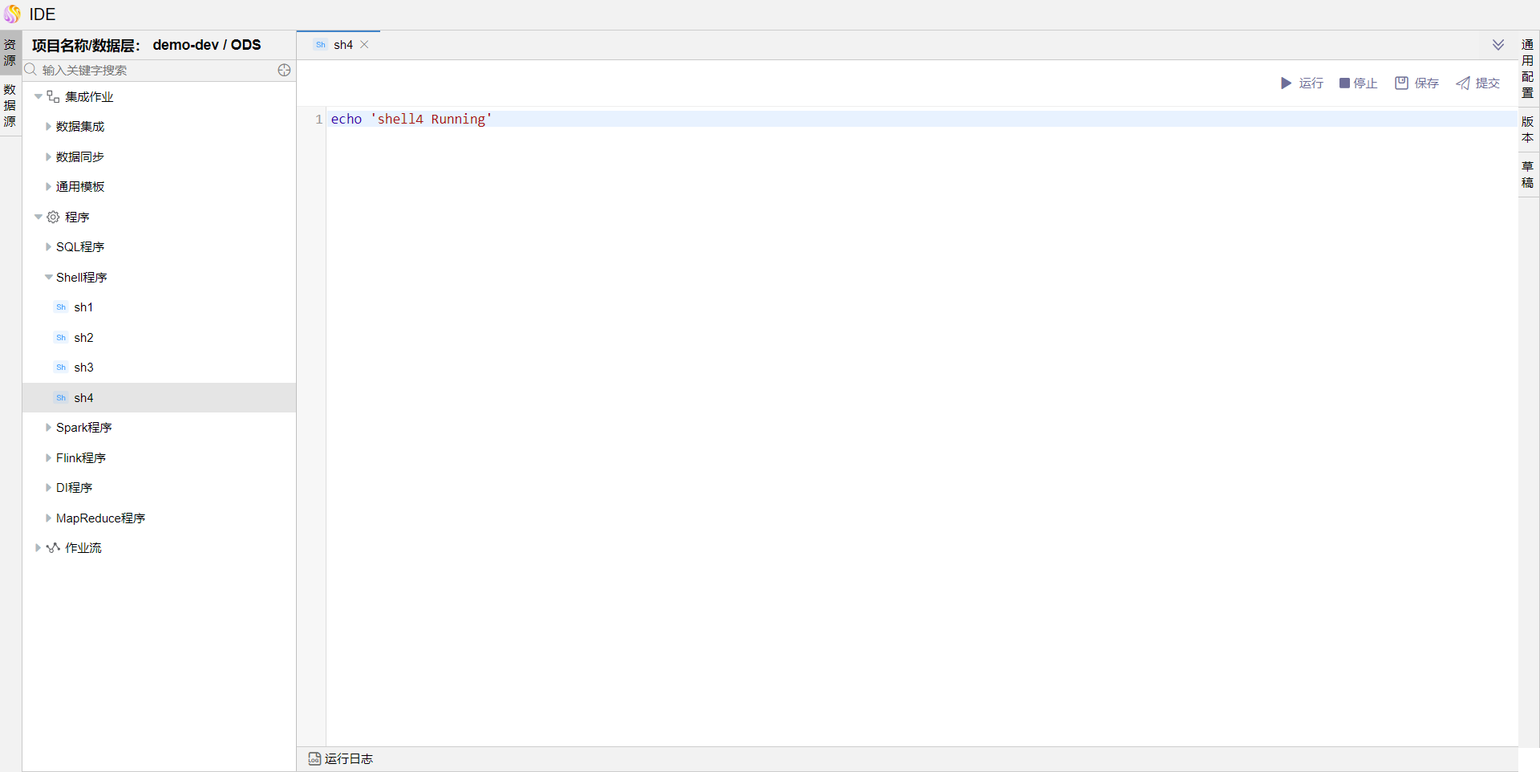The height and width of the screenshot is (772, 1540).
Task: Close the sh4 editor tab
Action: 364,45
